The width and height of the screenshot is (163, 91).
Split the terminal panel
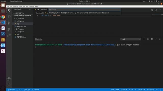[148, 39]
